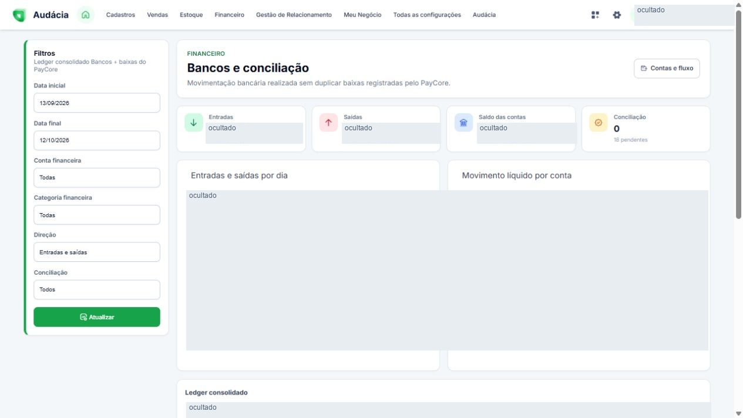Click the Contas e fluxo button
The image size is (743, 418).
pos(667,68)
